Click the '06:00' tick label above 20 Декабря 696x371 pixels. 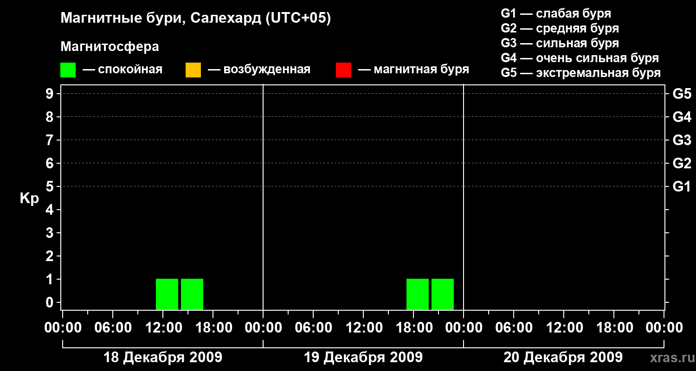click(x=514, y=327)
